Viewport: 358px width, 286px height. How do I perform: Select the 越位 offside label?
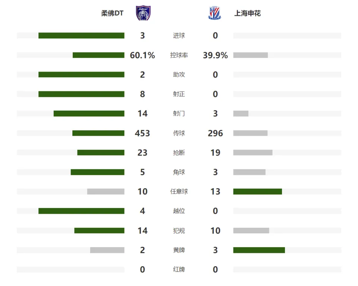pyautogui.click(x=179, y=211)
